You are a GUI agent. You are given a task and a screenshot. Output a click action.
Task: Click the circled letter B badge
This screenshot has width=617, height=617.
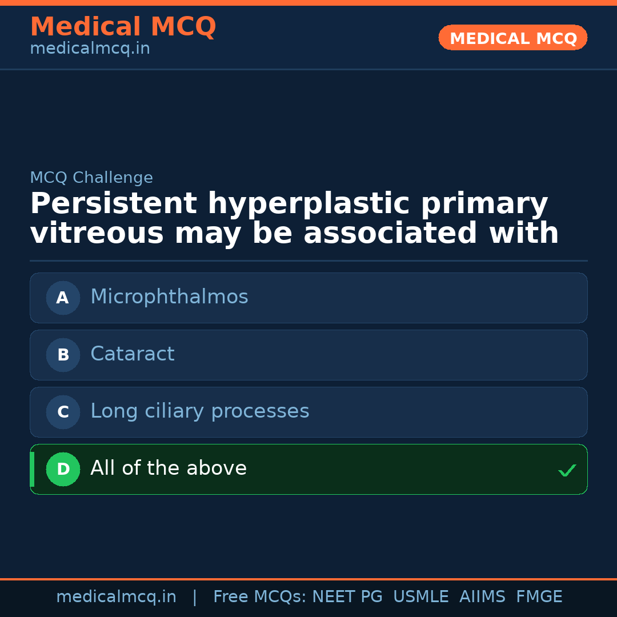tap(63, 355)
